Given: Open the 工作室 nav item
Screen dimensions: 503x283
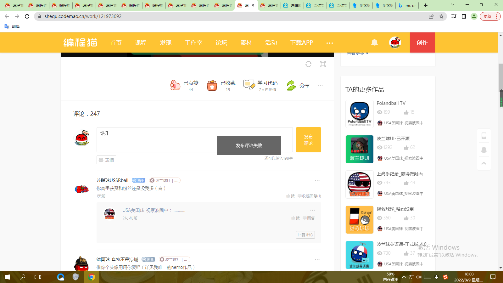Looking at the screenshot, I should pyautogui.click(x=193, y=42).
